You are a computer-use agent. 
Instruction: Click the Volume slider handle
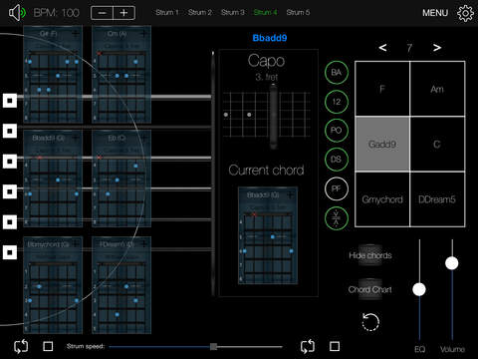click(x=452, y=263)
